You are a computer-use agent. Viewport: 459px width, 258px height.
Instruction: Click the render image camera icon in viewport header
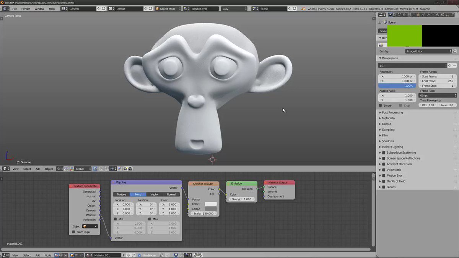(x=125, y=169)
